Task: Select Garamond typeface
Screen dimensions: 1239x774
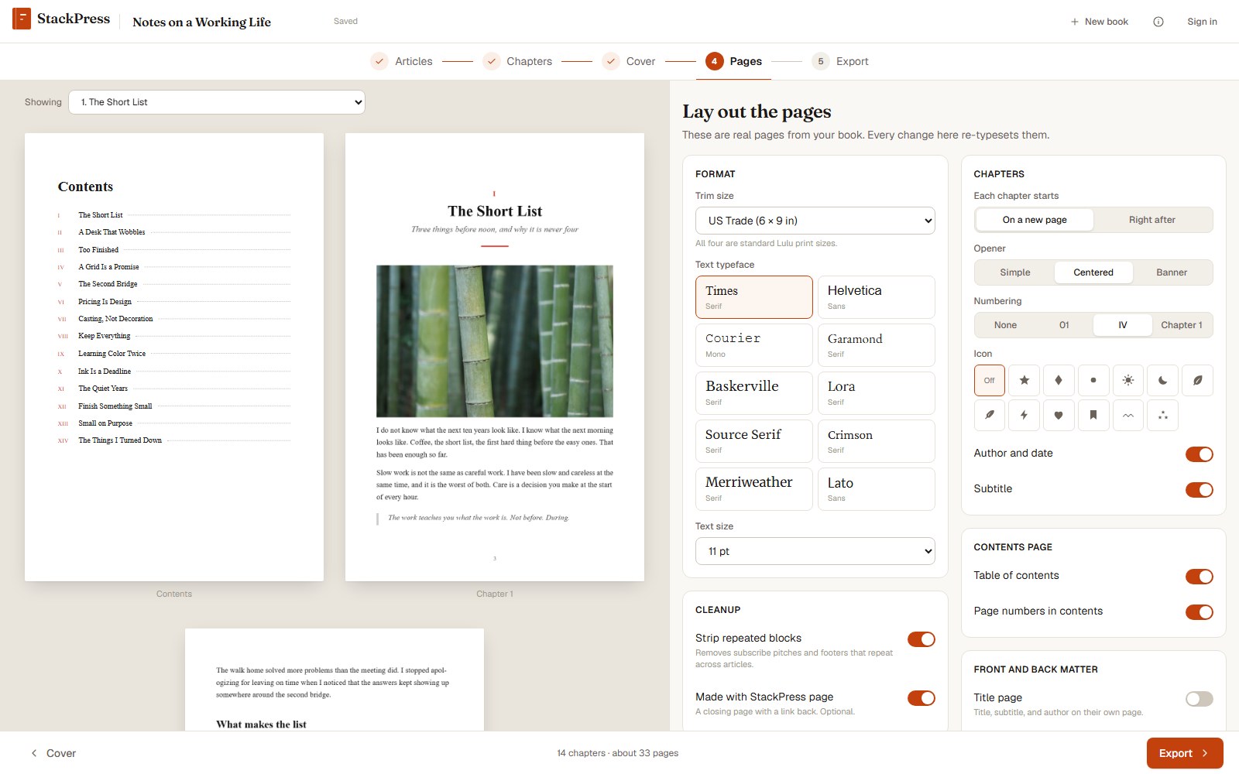Action: (877, 345)
